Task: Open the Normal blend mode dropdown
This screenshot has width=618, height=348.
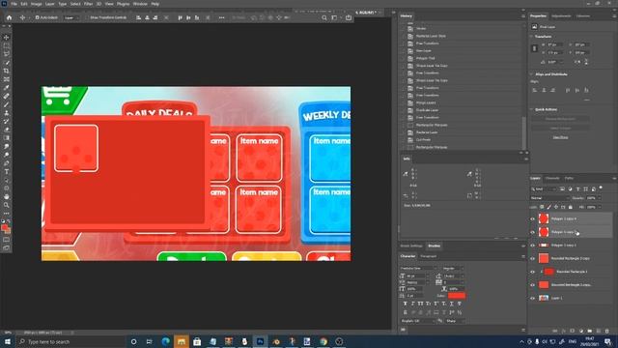Action: 549,198
